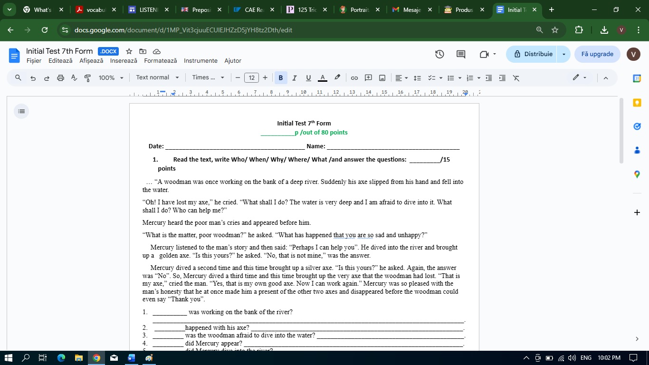Screen dimensions: 649x365
Task: Click the Distribuie share button
Action: point(533,54)
